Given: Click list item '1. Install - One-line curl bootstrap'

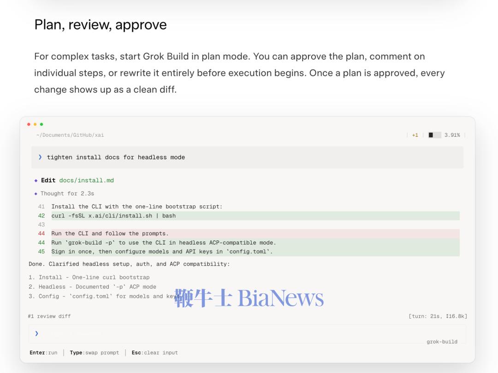Looking at the screenshot, I should point(89,277).
